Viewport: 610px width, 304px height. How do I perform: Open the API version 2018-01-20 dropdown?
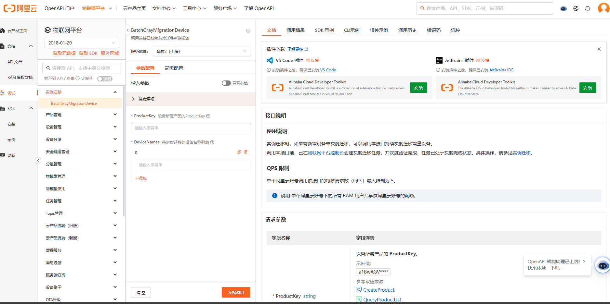click(x=81, y=43)
